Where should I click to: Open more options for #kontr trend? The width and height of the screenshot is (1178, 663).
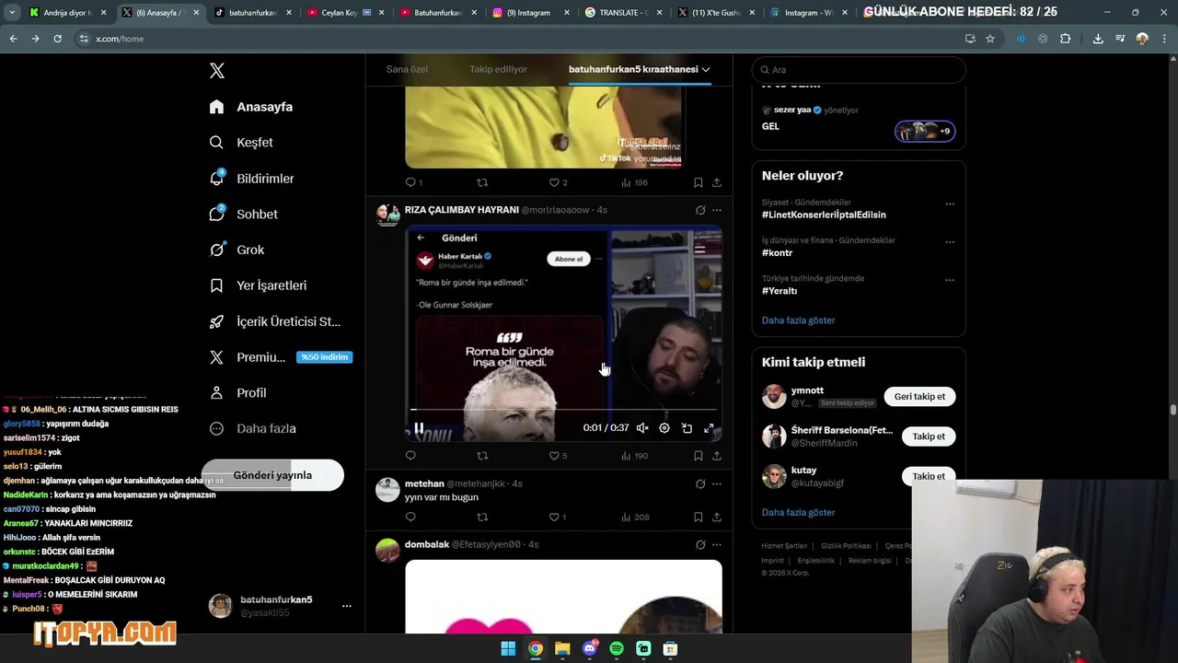950,242
